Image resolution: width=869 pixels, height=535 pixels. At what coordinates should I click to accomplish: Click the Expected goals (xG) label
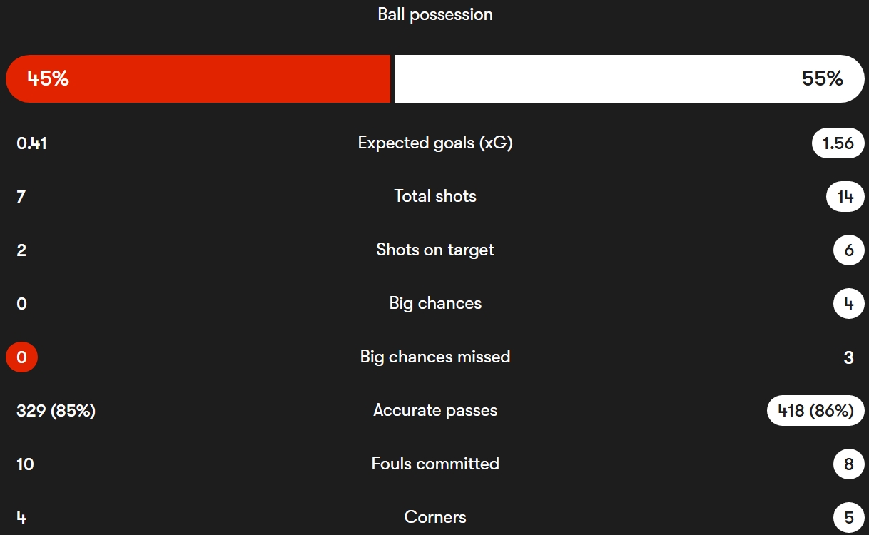[x=434, y=143]
